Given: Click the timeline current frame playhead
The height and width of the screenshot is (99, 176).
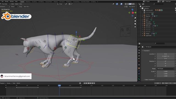Looking at the screenshot, I should click(59, 86).
